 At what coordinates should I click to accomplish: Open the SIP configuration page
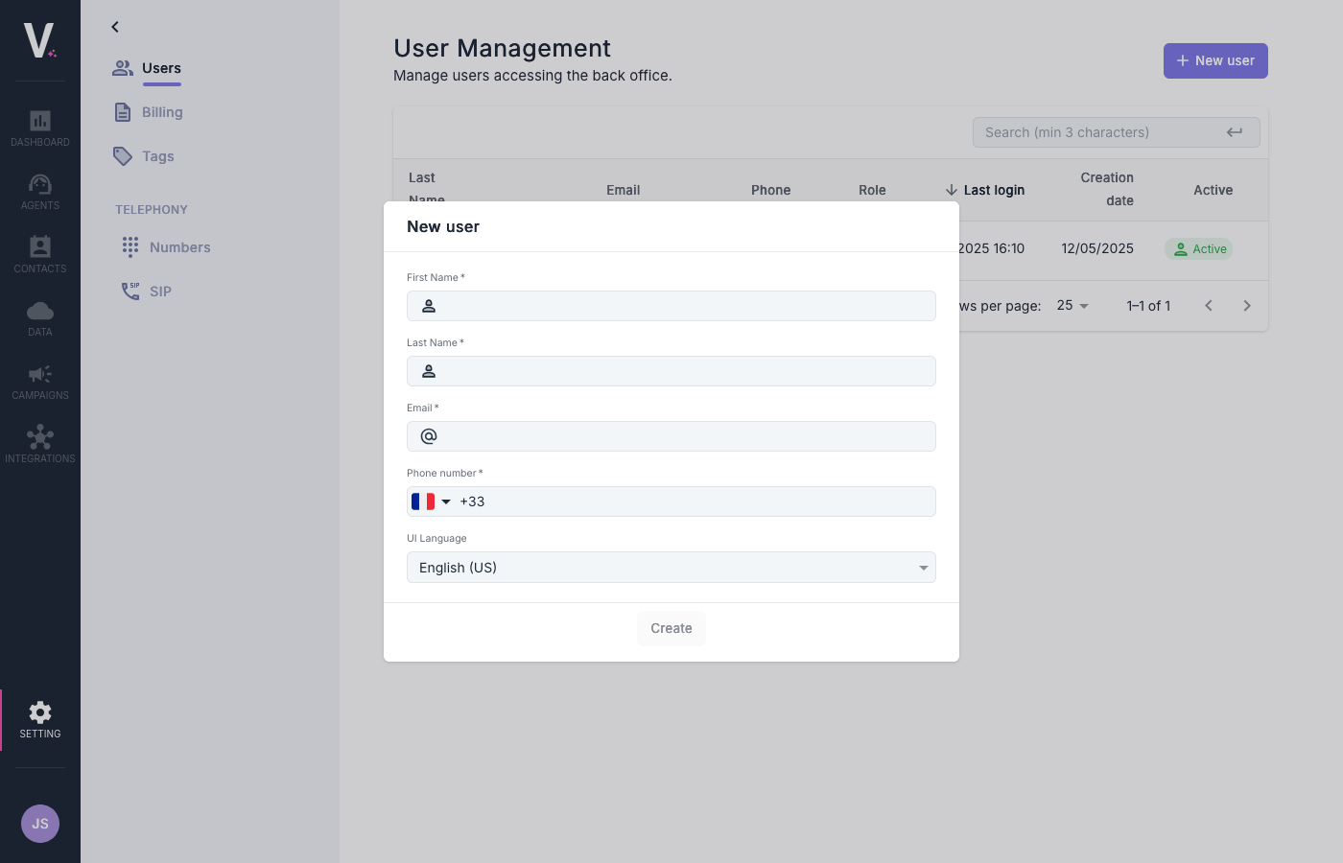point(160,291)
